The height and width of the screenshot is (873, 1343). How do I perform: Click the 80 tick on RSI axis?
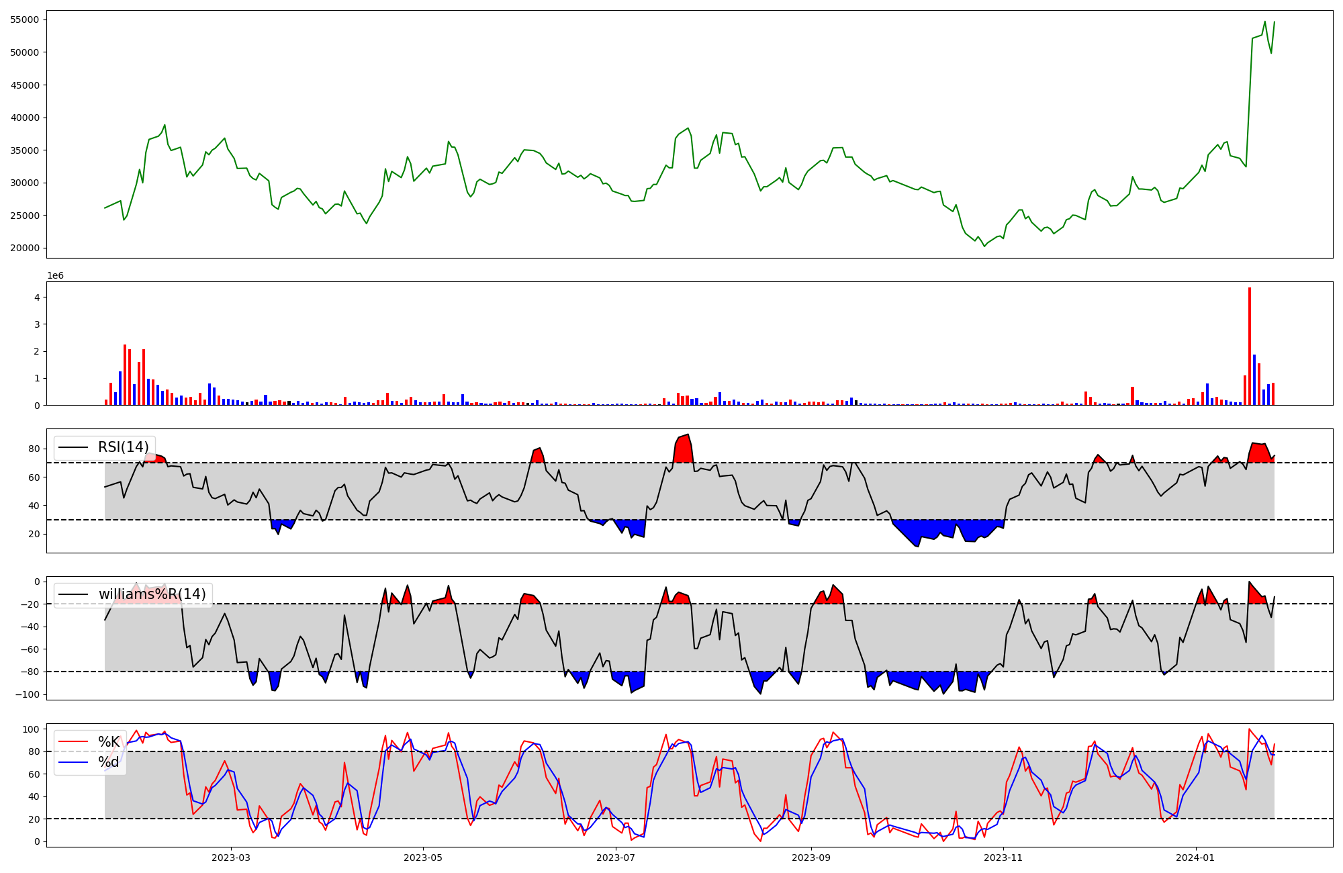[34, 449]
